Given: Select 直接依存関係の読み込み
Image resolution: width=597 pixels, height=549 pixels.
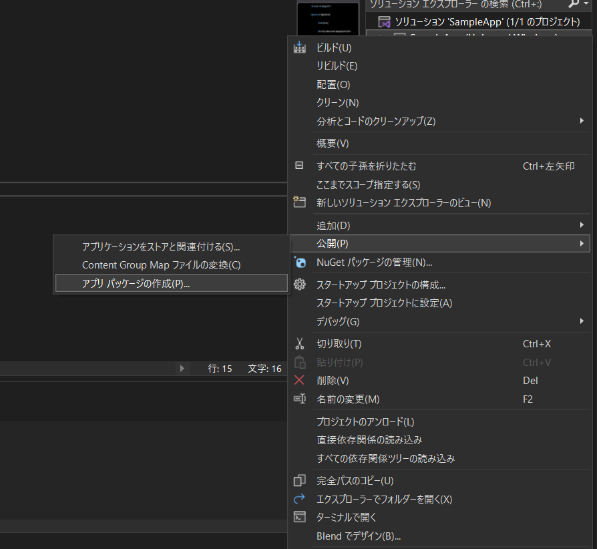Looking at the screenshot, I should [440, 439].
